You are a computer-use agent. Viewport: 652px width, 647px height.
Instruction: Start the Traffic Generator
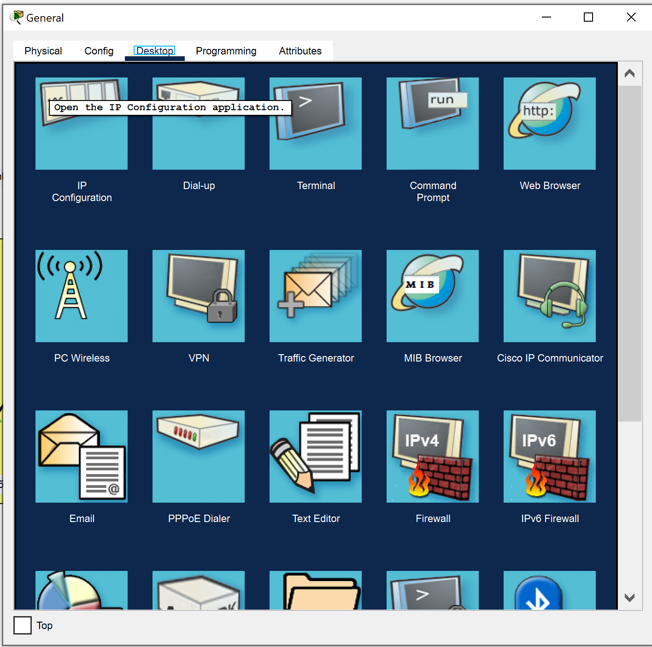pos(316,296)
